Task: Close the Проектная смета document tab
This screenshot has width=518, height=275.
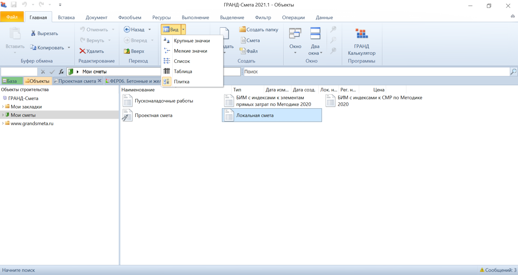Action: coord(100,81)
